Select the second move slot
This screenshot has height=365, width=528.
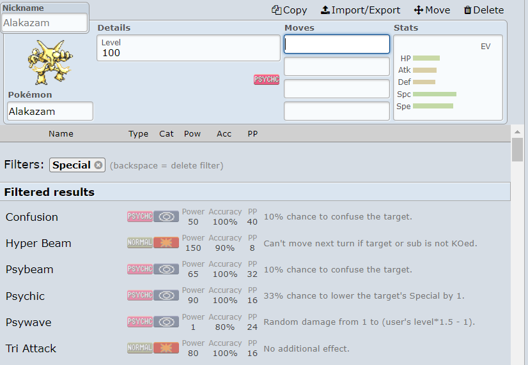tap(336, 66)
